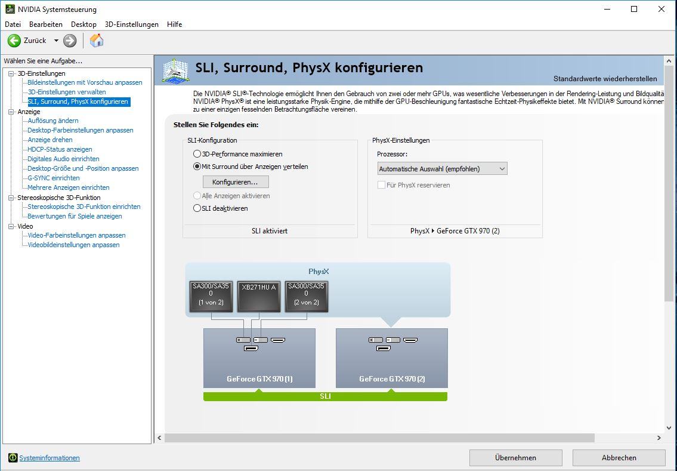This screenshot has width=677, height=471.
Task: Open Auflösung ändern
Action: click(x=53, y=121)
